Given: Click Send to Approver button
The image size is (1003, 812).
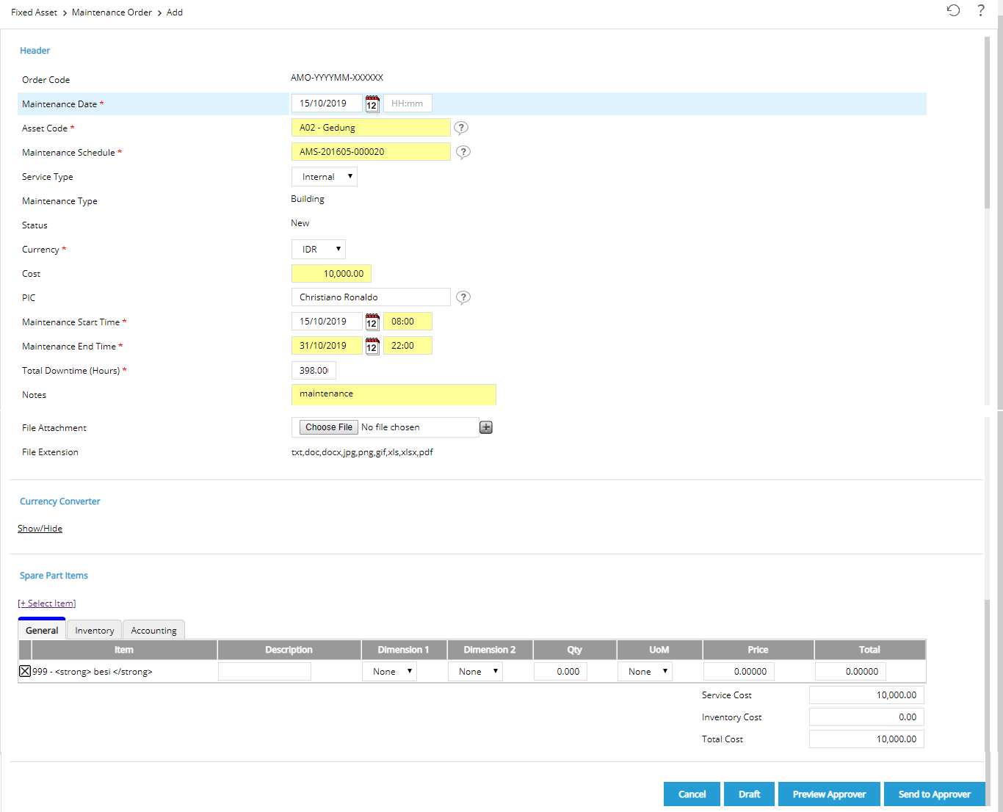Looking at the screenshot, I should click(935, 794).
